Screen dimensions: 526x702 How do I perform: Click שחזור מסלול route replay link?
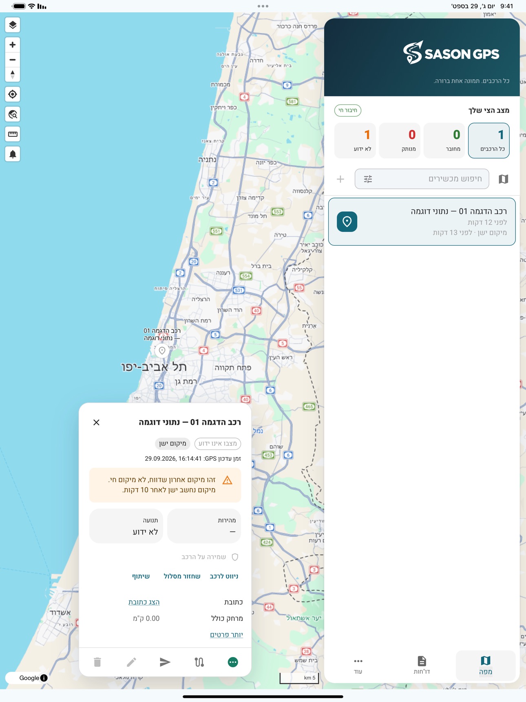tap(182, 576)
